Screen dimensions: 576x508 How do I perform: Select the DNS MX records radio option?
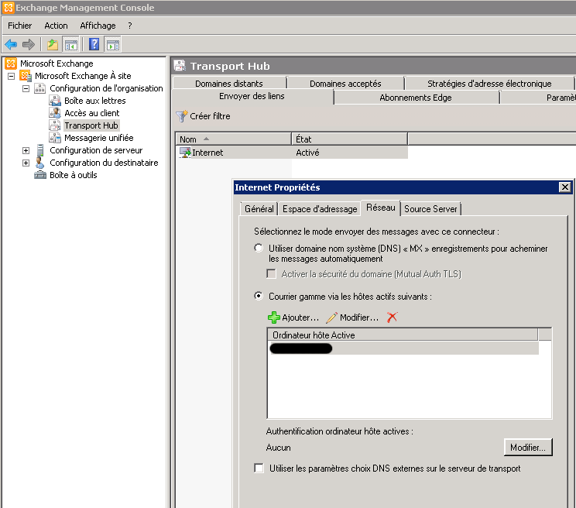click(x=259, y=248)
